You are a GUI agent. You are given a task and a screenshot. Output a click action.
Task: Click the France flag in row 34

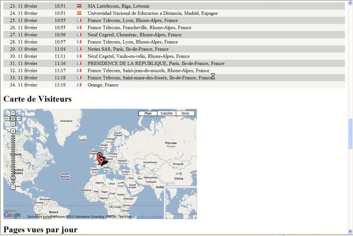pos(79,85)
